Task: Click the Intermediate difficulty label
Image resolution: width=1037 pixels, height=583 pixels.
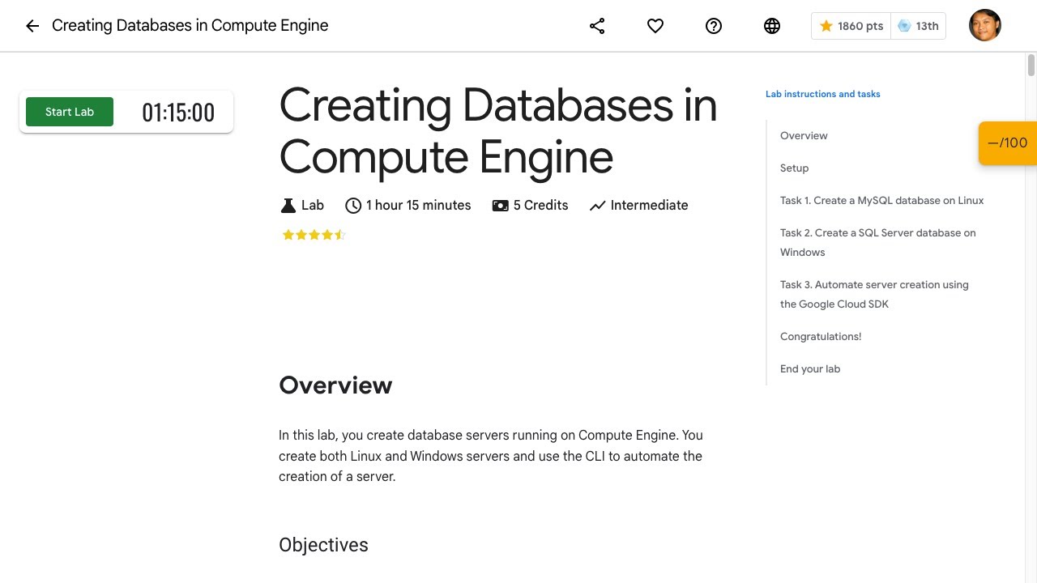Action: pyautogui.click(x=649, y=206)
